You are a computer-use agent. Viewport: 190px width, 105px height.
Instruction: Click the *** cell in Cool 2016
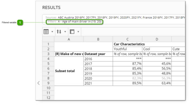[157, 59]
